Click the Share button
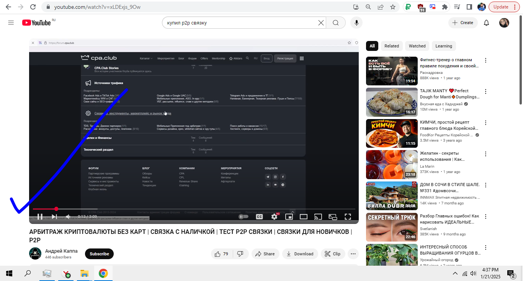Screen dimensions: 523x281 pyautogui.click(x=265, y=254)
